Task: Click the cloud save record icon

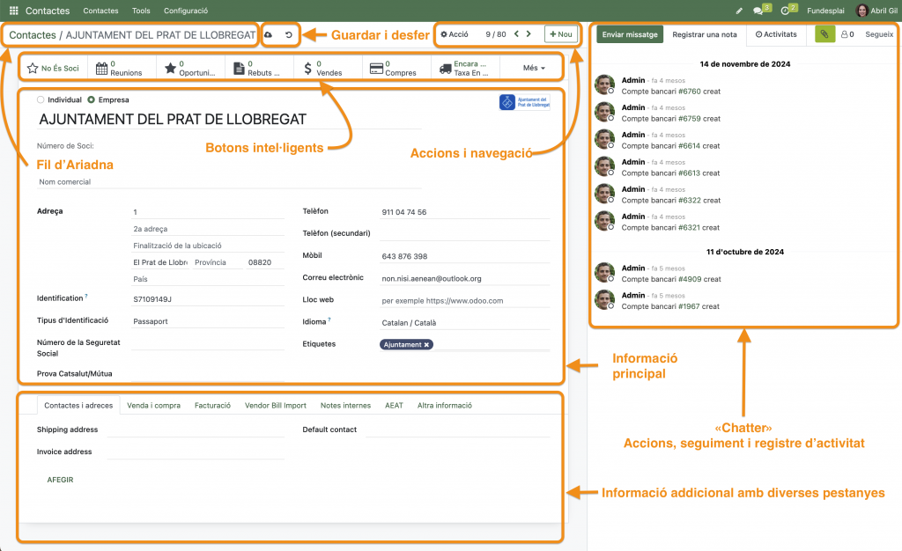Action: [x=269, y=34]
